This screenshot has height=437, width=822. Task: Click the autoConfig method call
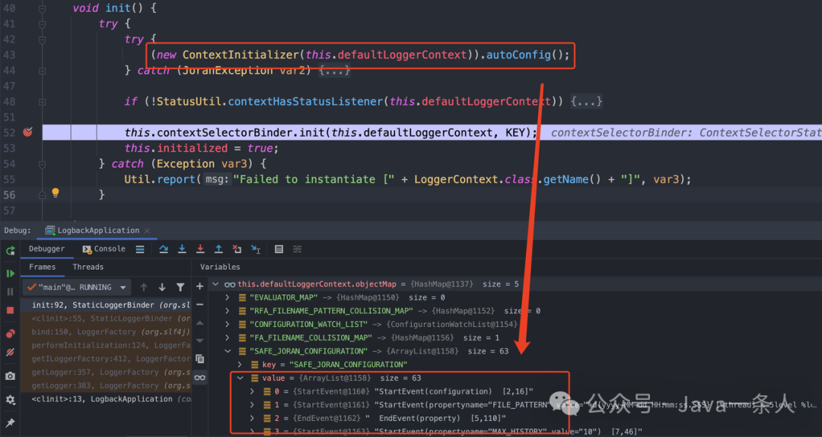518,55
